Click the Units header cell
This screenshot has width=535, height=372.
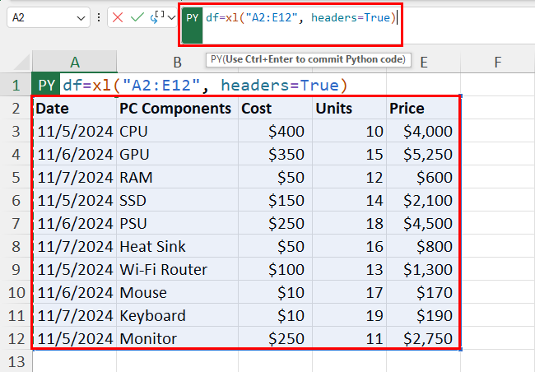tap(349, 108)
